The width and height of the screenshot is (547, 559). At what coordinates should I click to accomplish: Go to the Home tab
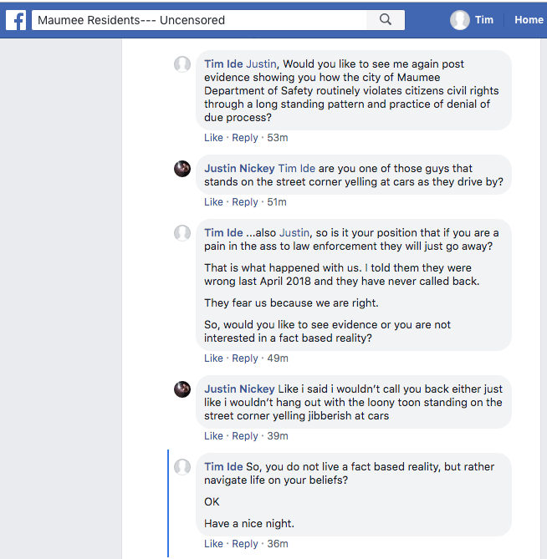click(x=529, y=20)
